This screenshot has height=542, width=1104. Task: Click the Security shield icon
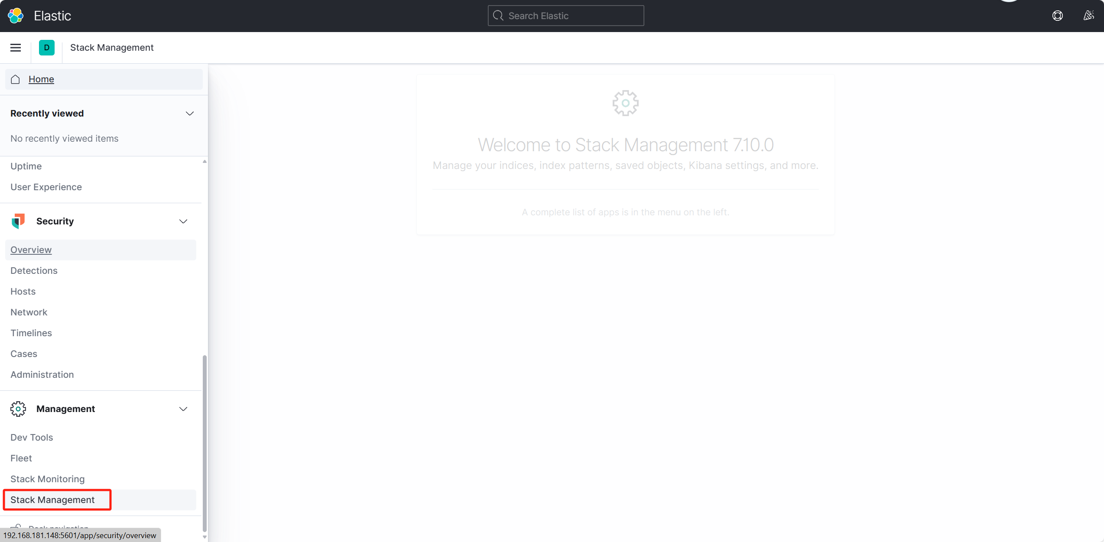pos(18,221)
